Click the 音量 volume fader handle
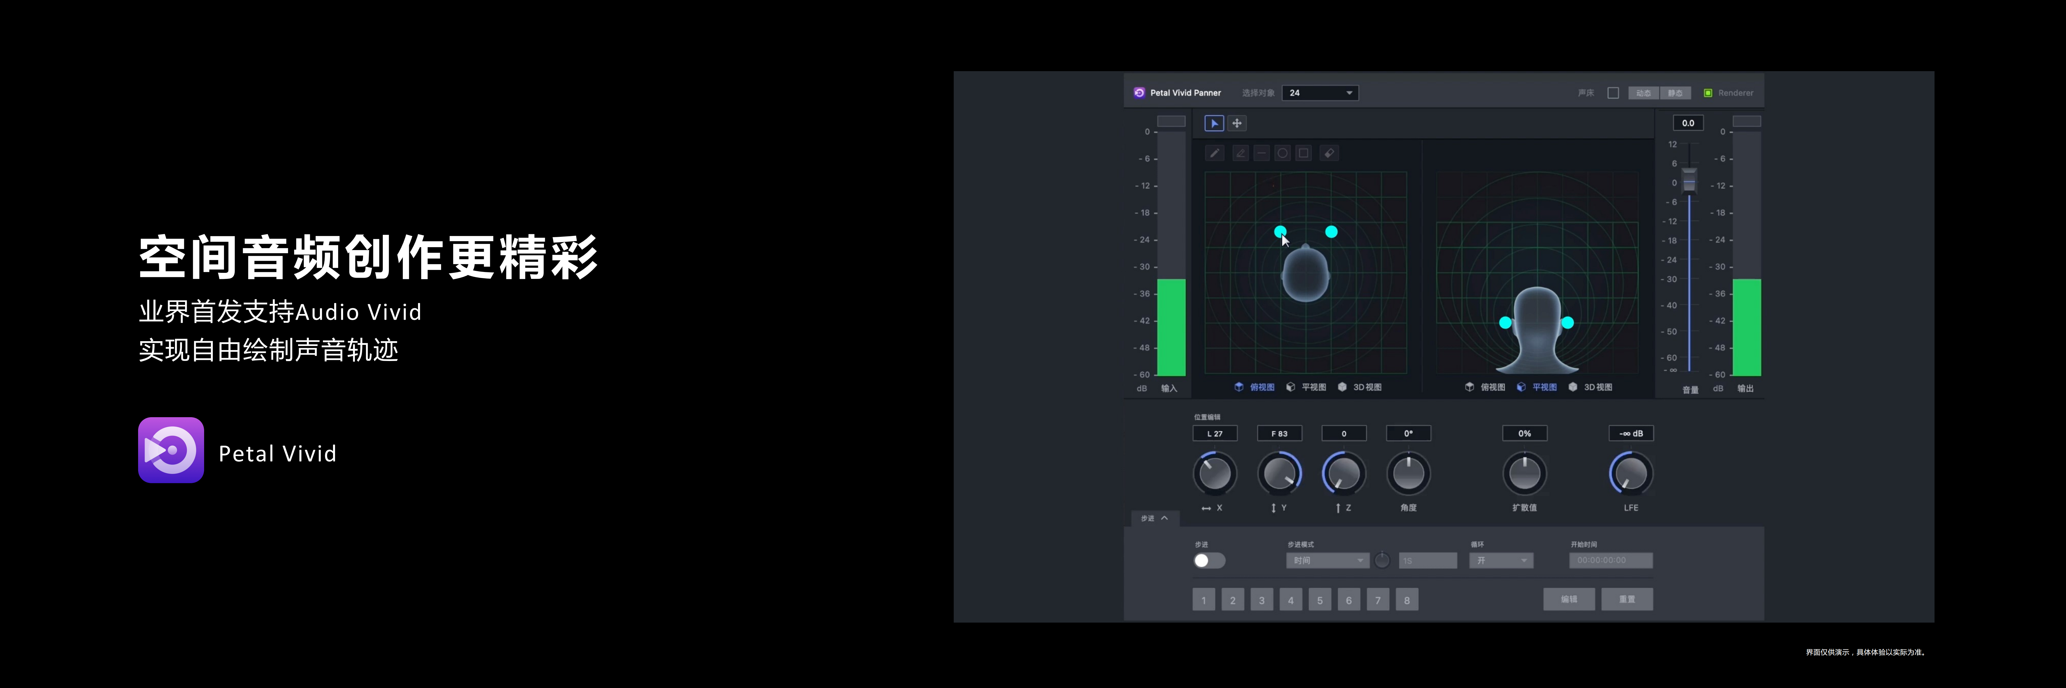Screen dimensions: 2066x688 (1689, 179)
